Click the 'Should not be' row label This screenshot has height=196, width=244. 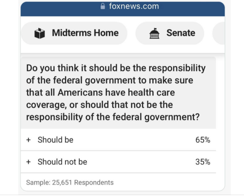(x=62, y=162)
